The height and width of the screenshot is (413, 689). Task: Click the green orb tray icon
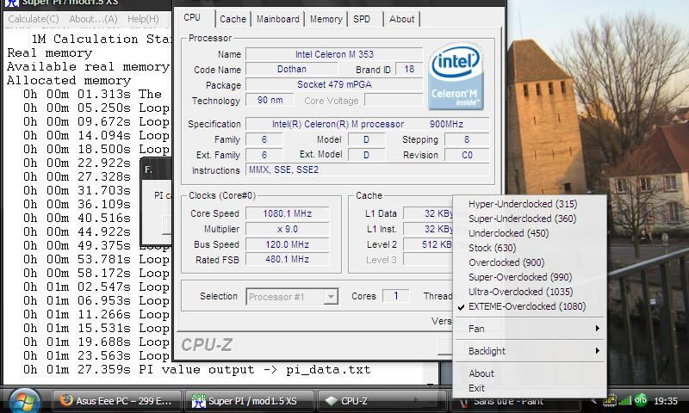[x=641, y=400]
